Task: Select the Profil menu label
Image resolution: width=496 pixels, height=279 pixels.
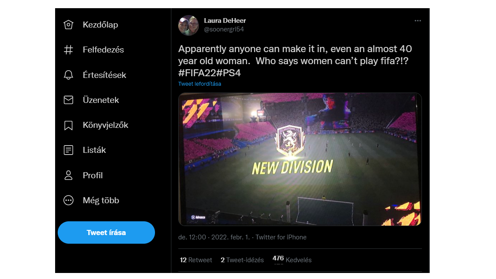Action: coord(93,175)
